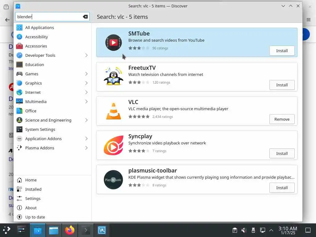This screenshot has height=237, width=316.
Task: Click the Science and Engineering flask icon
Action: pyautogui.click(x=19, y=120)
